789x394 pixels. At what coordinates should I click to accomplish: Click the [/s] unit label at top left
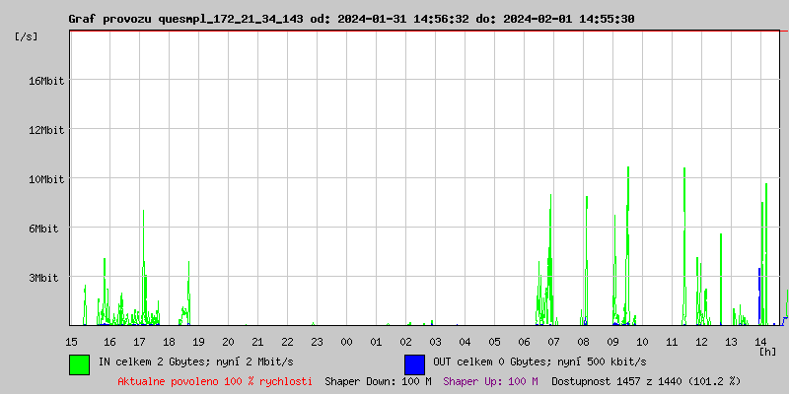(26, 36)
